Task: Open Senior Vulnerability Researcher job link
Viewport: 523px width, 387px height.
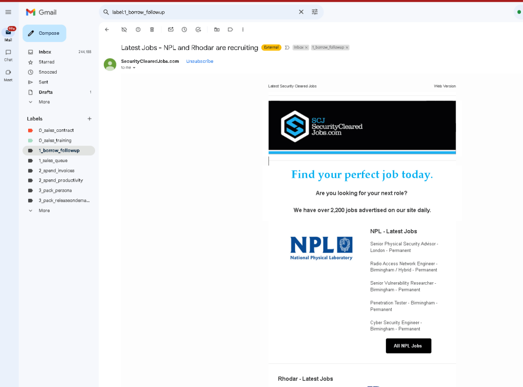Action: point(403,287)
